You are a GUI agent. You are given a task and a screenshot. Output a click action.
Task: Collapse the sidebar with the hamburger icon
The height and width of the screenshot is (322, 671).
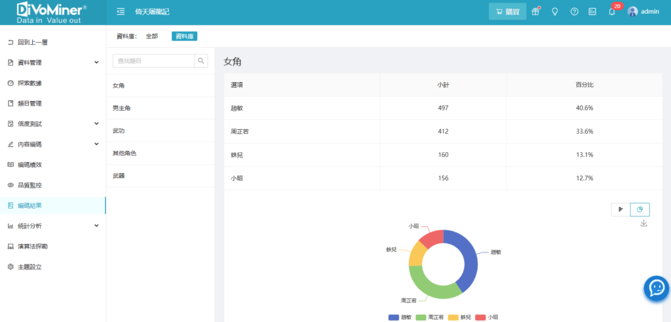(x=121, y=11)
